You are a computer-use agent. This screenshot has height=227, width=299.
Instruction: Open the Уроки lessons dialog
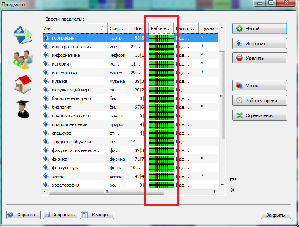click(x=259, y=86)
